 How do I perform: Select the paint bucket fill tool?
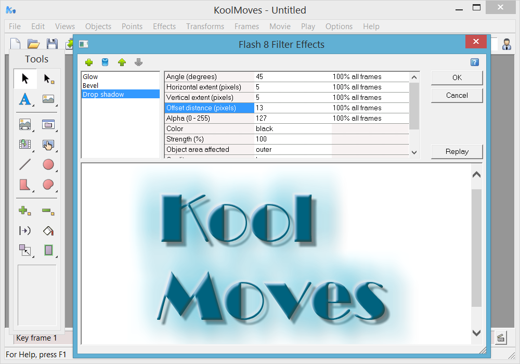[x=48, y=230]
